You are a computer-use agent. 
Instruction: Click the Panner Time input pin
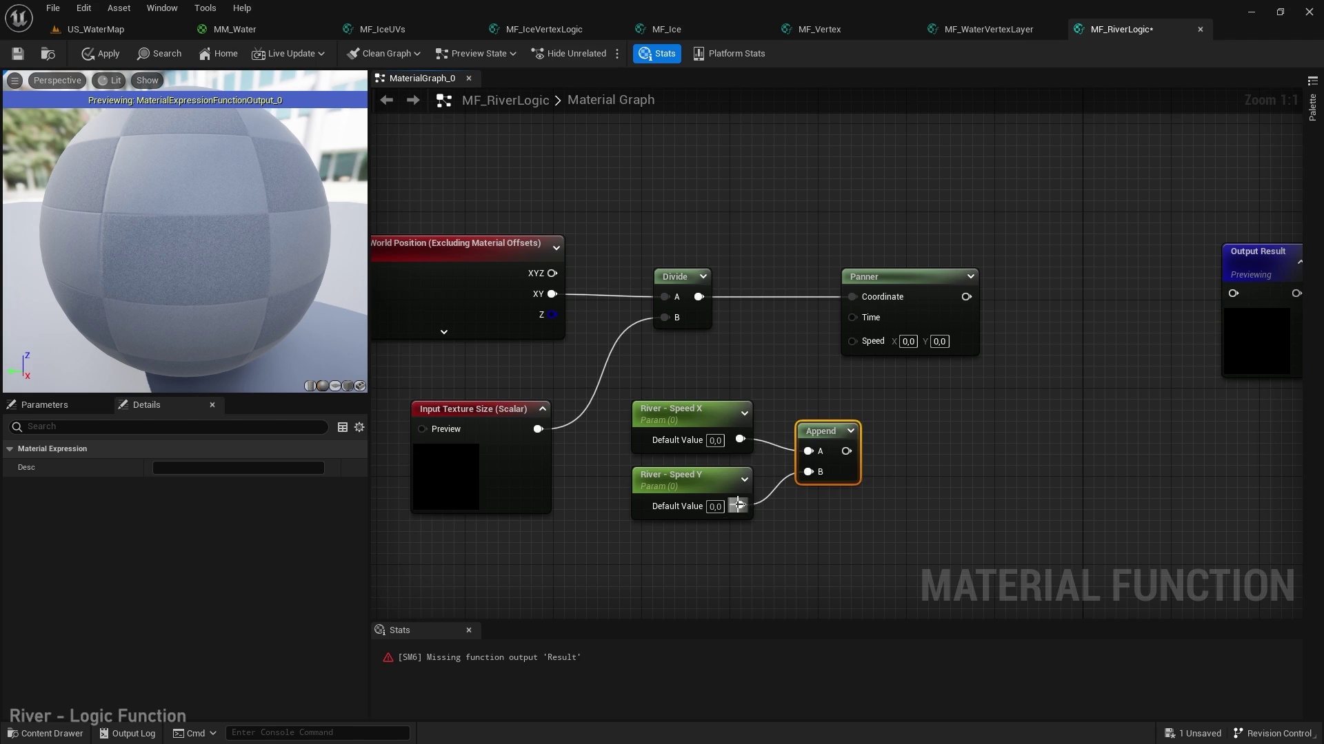click(x=853, y=318)
